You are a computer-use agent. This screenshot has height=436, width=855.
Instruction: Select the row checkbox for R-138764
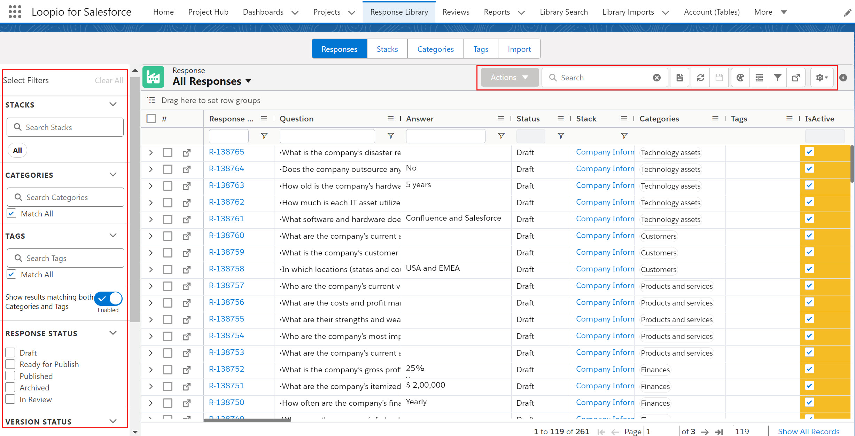[168, 169]
